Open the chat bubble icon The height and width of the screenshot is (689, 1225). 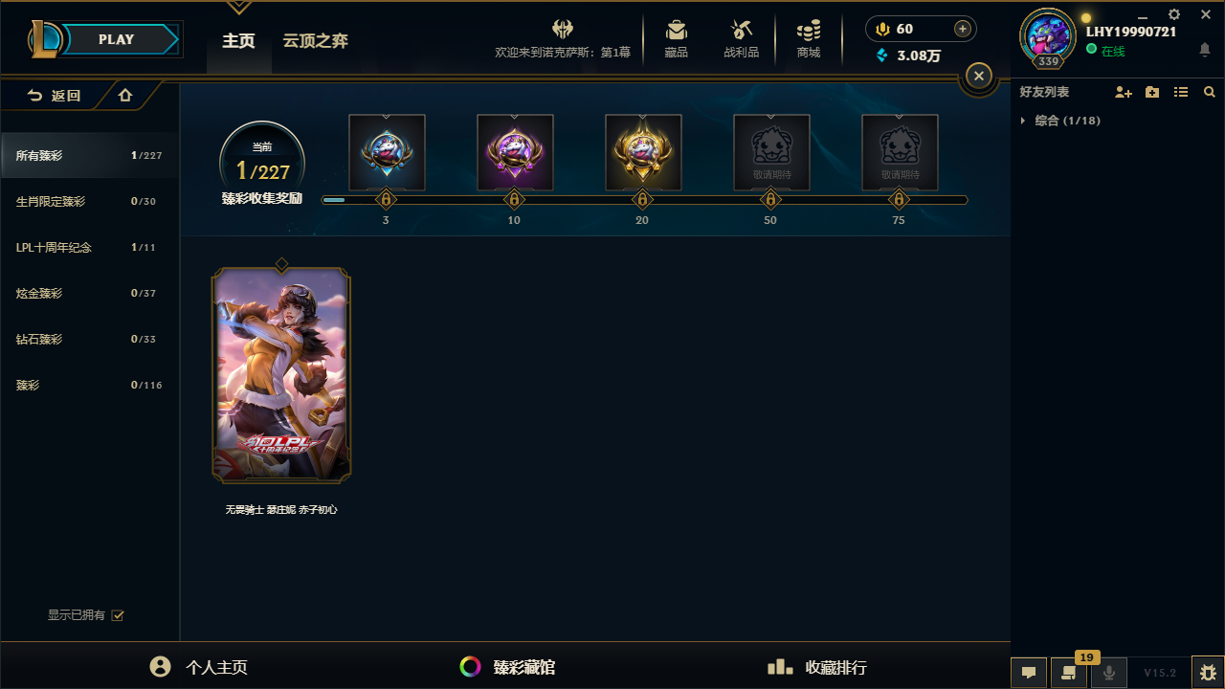[1029, 673]
